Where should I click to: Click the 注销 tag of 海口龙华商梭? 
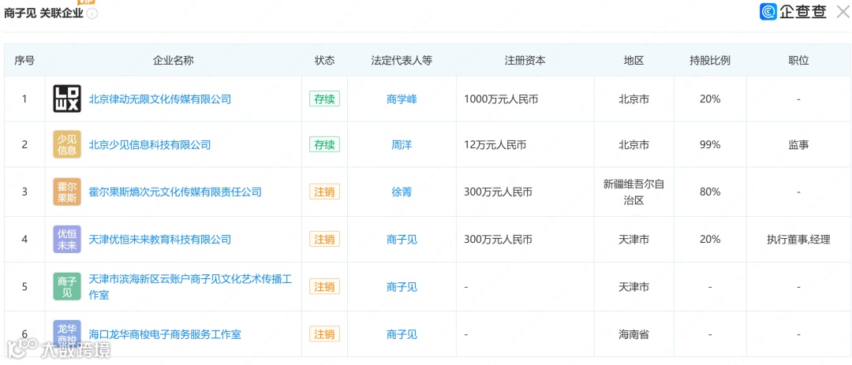(324, 333)
